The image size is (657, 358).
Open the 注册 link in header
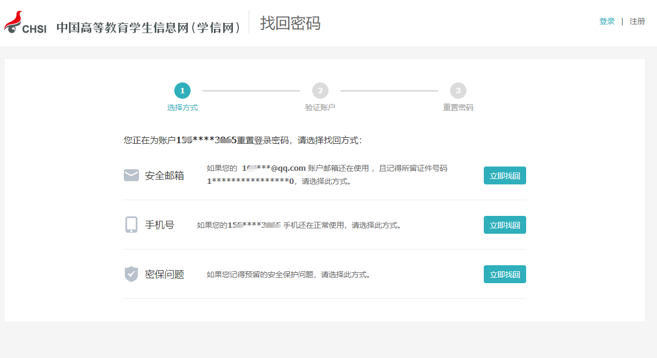[637, 22]
